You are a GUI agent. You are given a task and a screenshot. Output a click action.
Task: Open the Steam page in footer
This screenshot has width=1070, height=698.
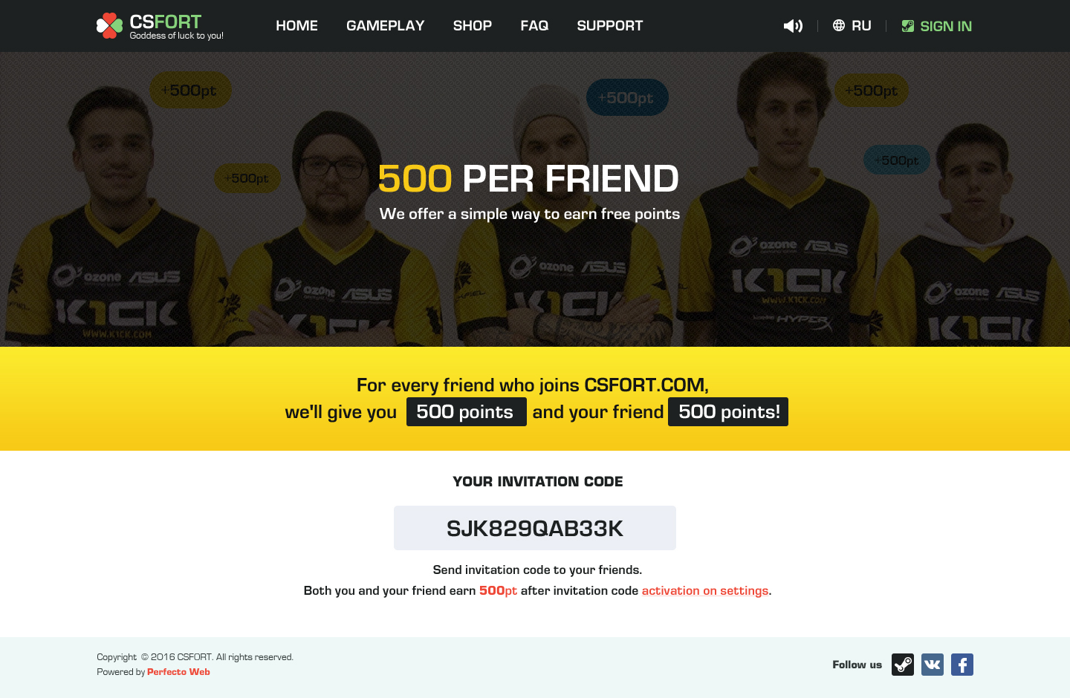point(903,665)
